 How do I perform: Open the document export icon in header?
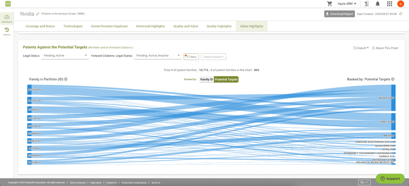(x=367, y=4)
